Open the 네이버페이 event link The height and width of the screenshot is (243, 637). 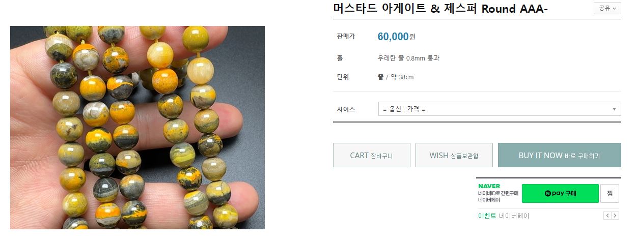pos(514,216)
